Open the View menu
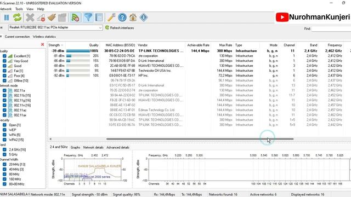This screenshot has height=197, width=351. [30, 9]
